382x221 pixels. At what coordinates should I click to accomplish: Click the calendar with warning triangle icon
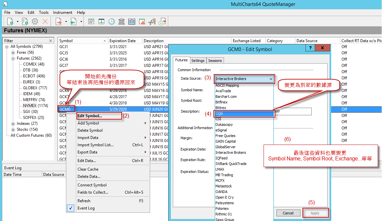[x=142, y=22]
